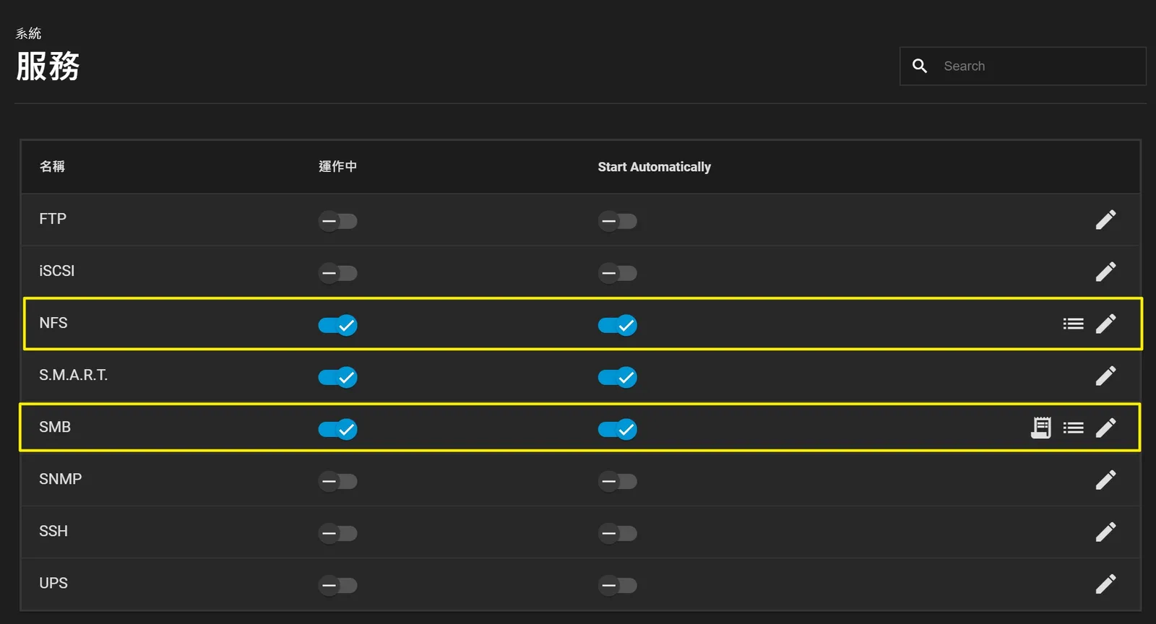Click the 運作中 column header
Viewport: 1156px width, 624px height.
tap(337, 167)
